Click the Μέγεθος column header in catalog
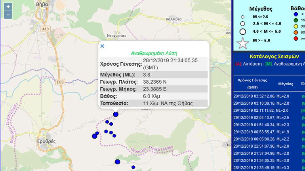 pos(285,84)
